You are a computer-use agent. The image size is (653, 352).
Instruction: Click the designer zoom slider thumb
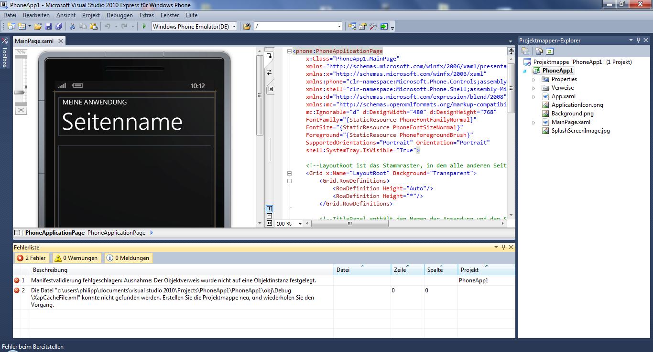[21, 93]
